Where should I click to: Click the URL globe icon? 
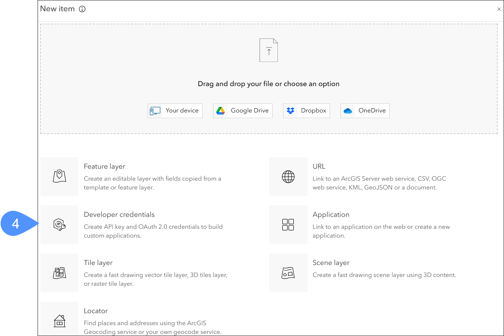288,176
